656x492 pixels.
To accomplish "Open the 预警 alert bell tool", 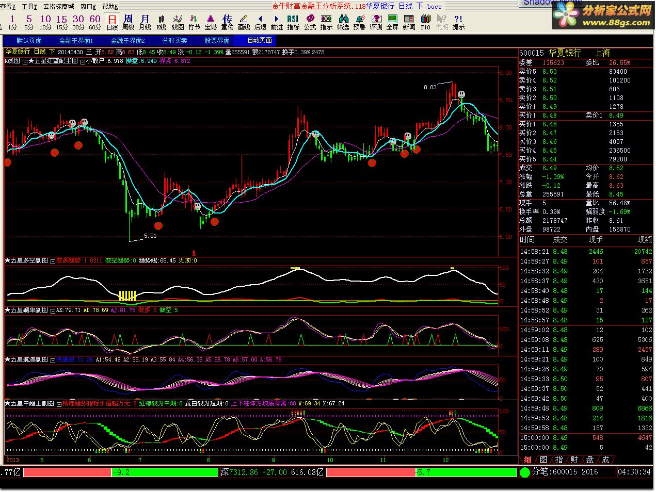I will tap(359, 22).
